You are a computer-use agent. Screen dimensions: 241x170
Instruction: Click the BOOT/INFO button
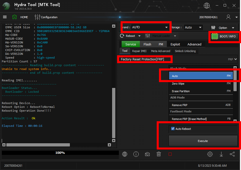pyautogui.click(x=224, y=36)
